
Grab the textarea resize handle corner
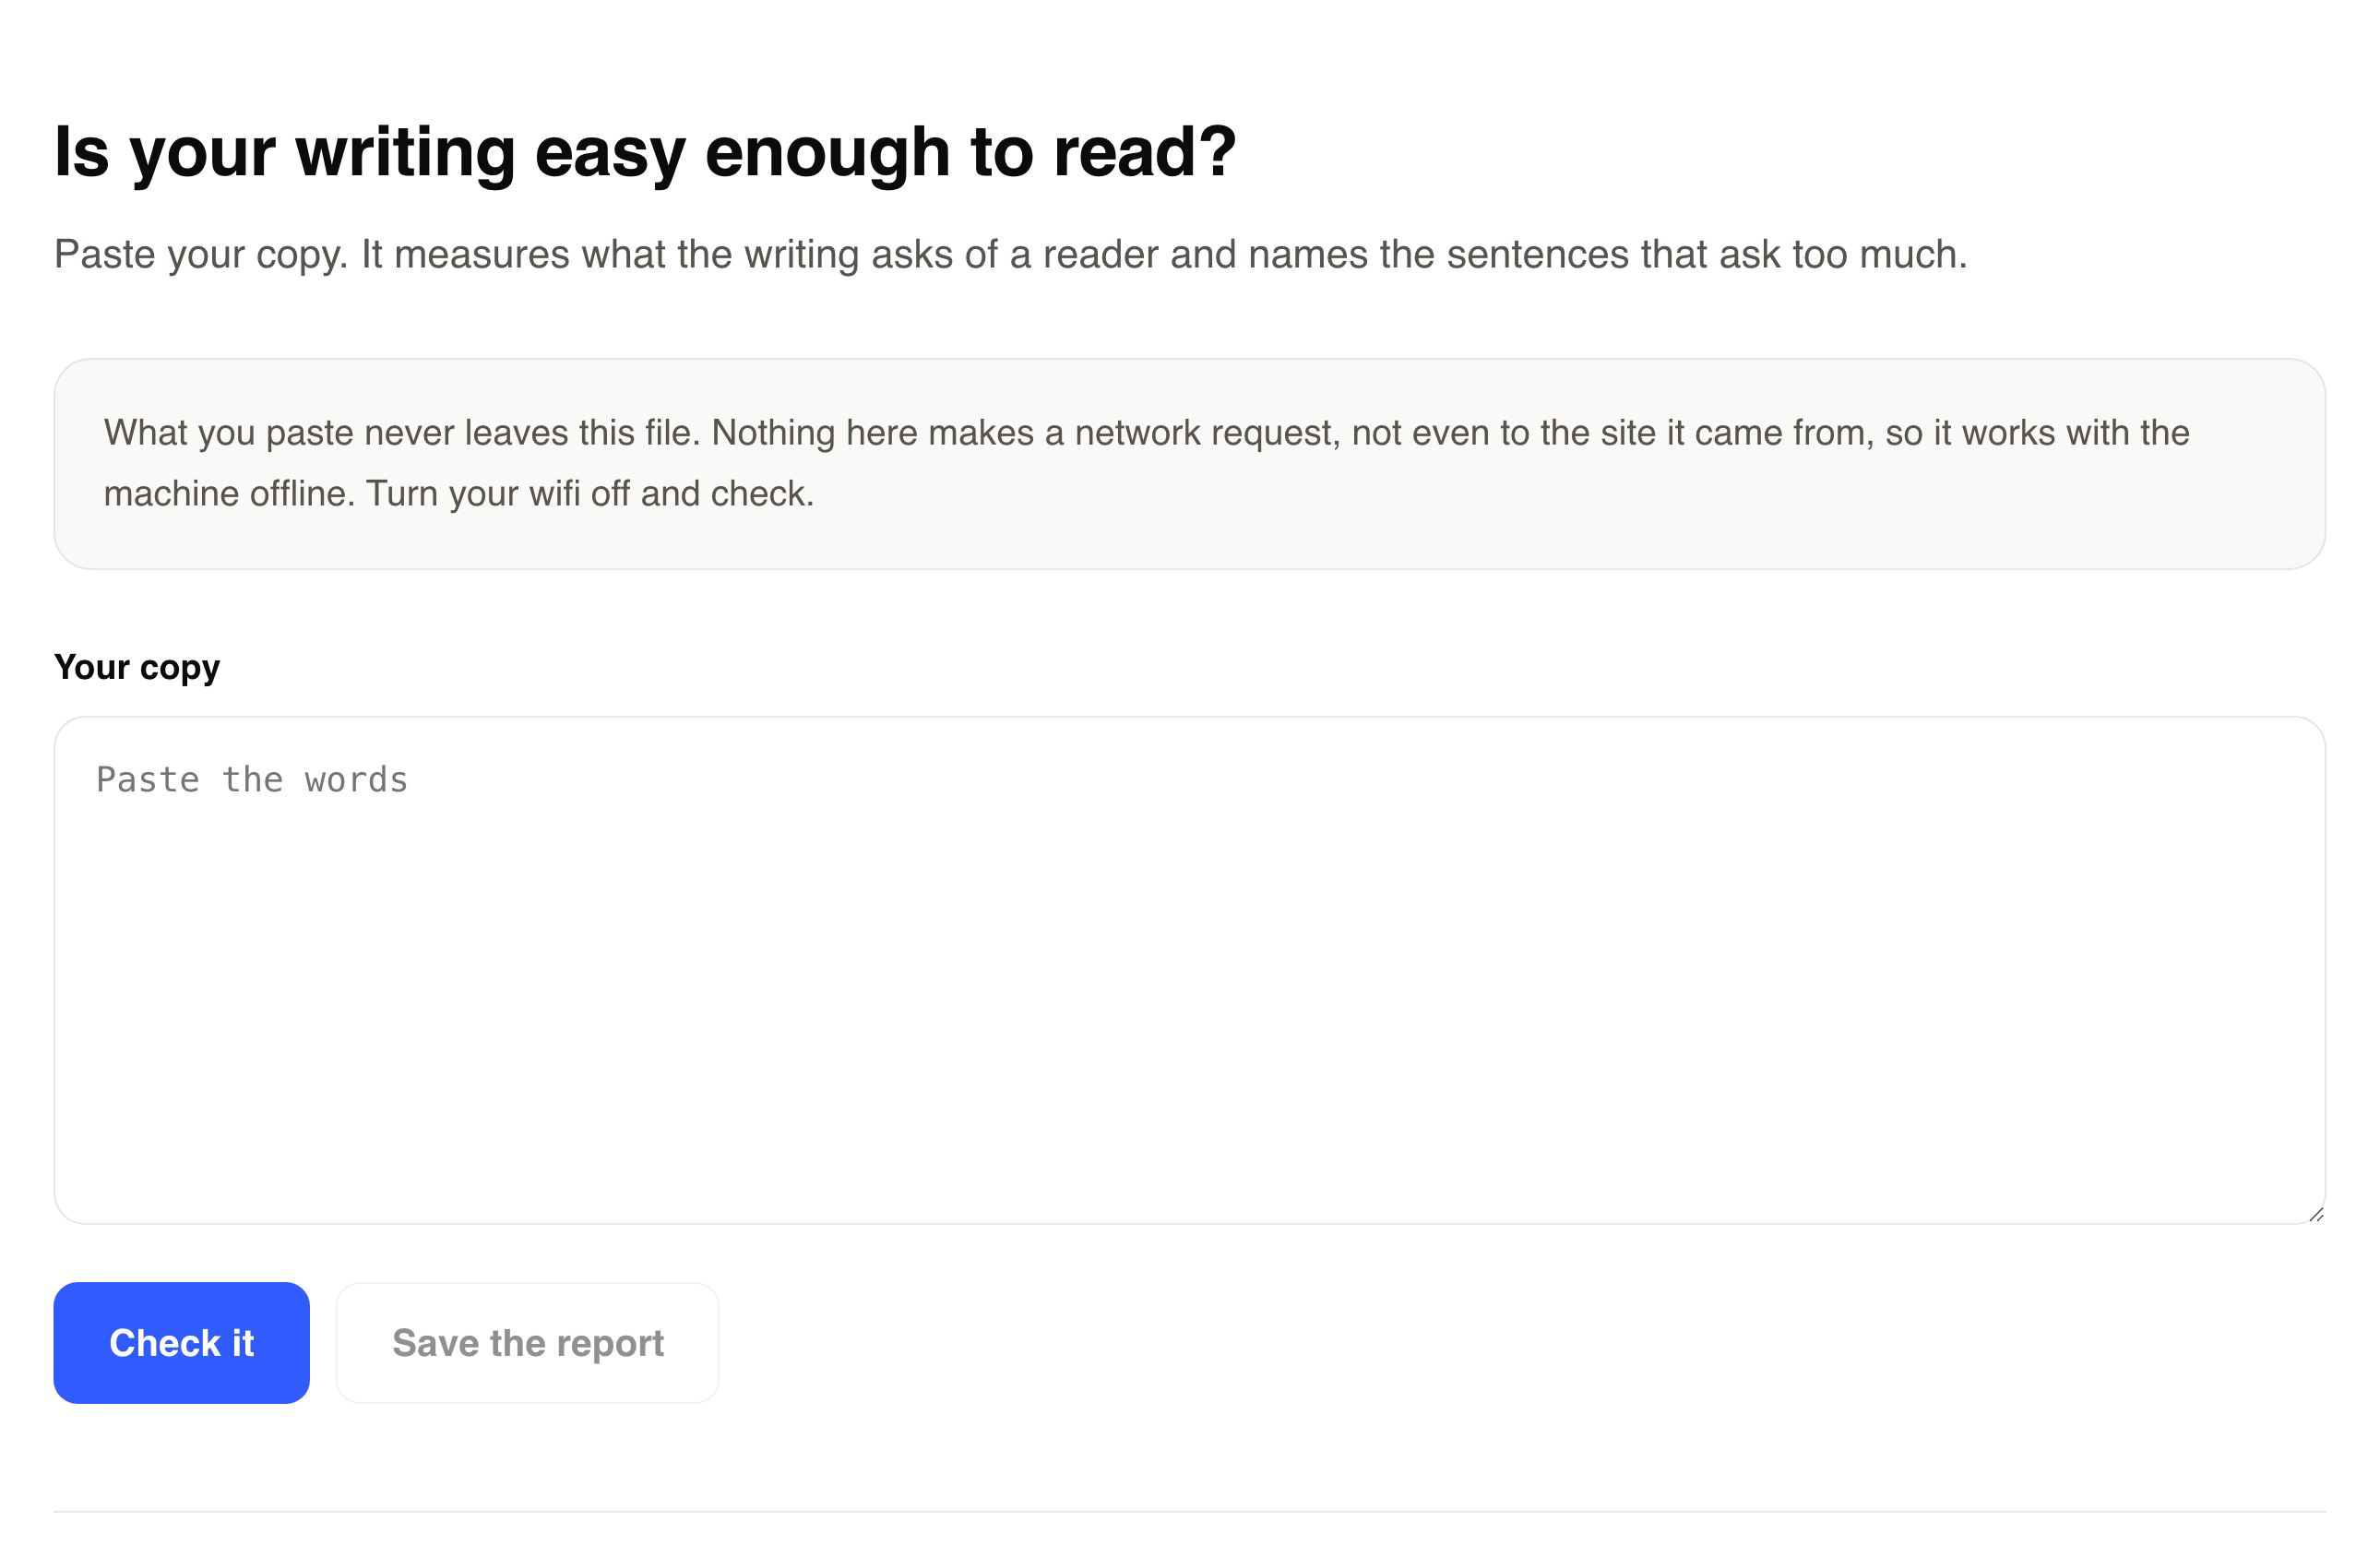point(2316,1214)
